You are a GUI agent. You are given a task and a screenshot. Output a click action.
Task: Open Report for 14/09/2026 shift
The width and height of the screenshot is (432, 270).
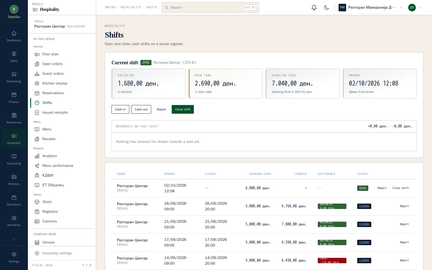point(404,261)
